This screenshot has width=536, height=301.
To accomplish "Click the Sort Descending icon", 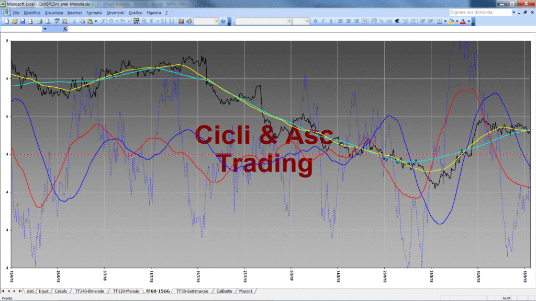I will pyautogui.click(x=172, y=21).
